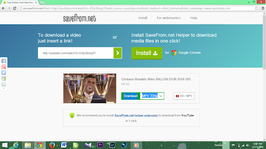The height and width of the screenshot is (149, 266).
Task: Click the page vertical scrollbar
Action: (x=264, y=42)
